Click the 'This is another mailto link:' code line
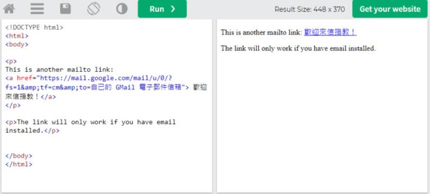This screenshot has width=430, height=194. click(59, 70)
